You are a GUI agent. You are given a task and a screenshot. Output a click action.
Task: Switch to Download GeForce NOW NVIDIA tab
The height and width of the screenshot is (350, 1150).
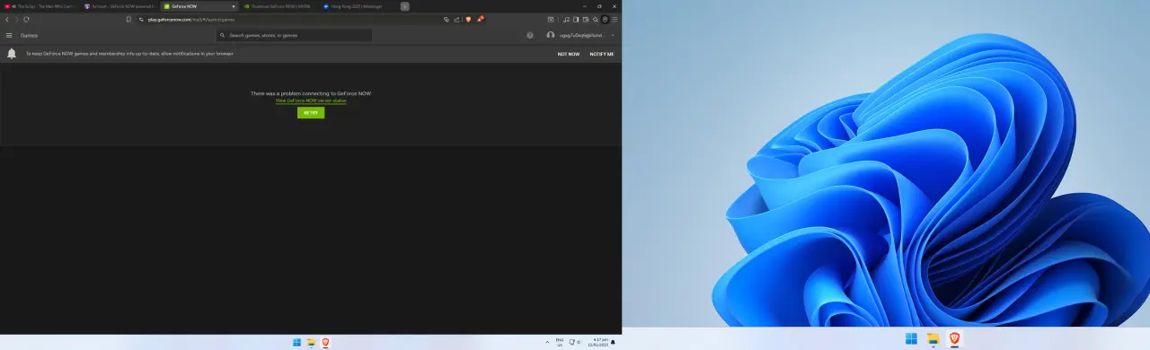click(279, 6)
